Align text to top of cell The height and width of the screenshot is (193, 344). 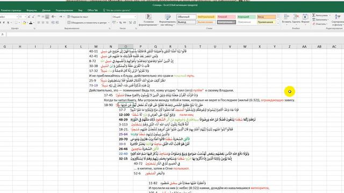point(39,17)
